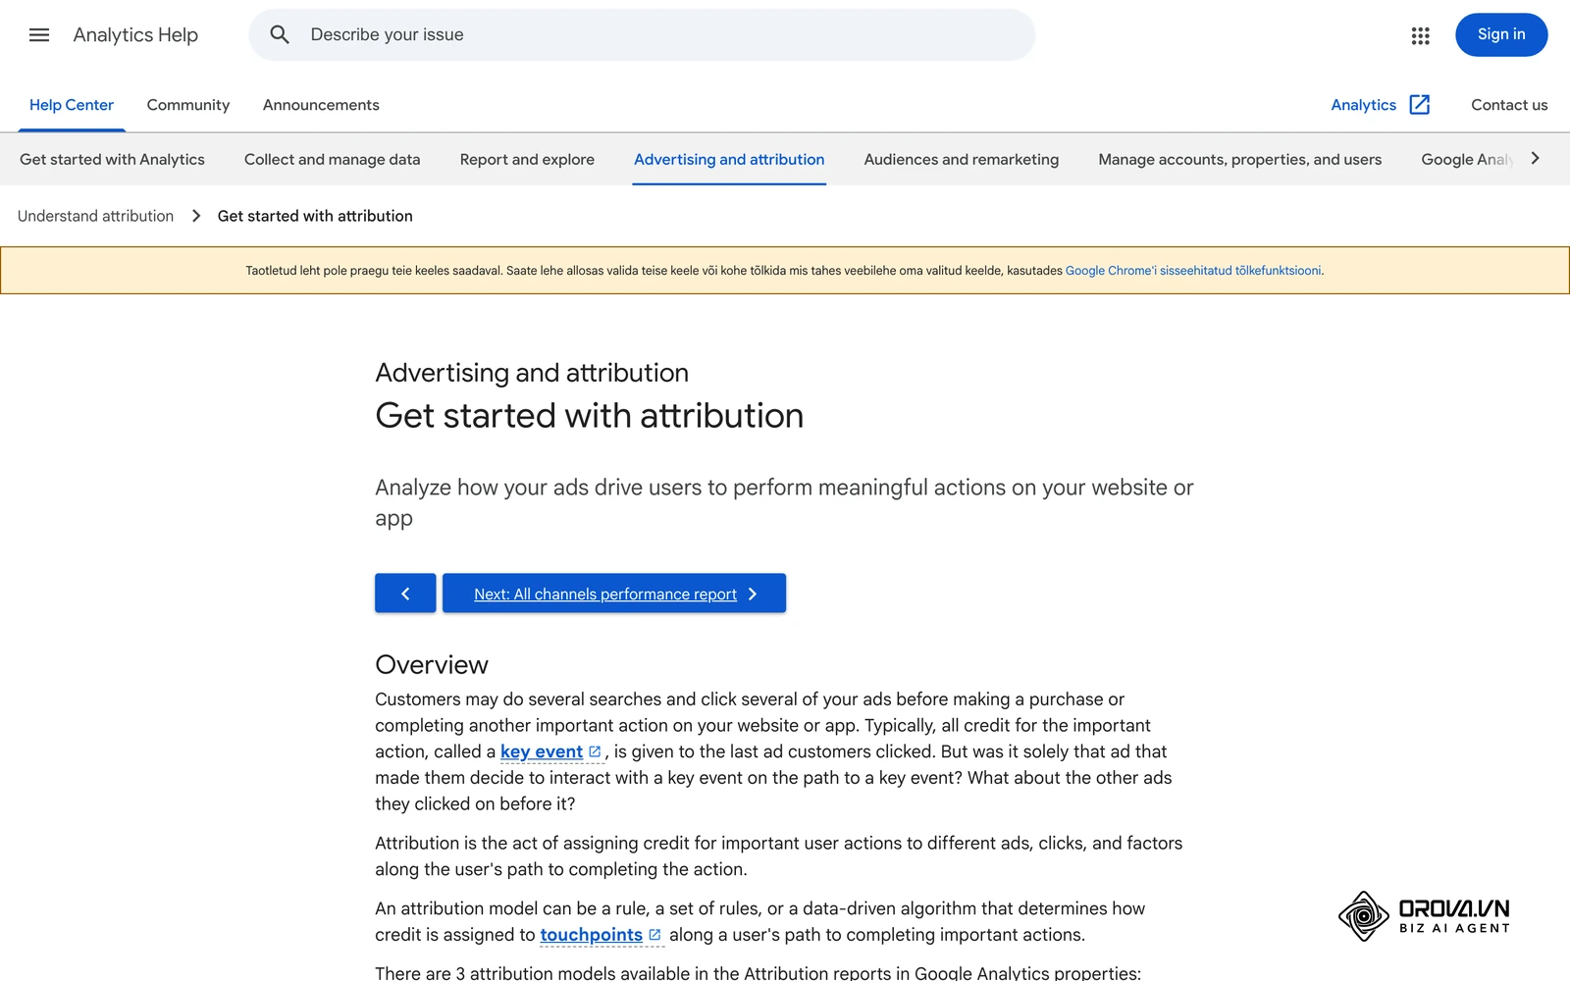Click the Get started with attribution page title
The image size is (1570, 981).
(x=589, y=415)
